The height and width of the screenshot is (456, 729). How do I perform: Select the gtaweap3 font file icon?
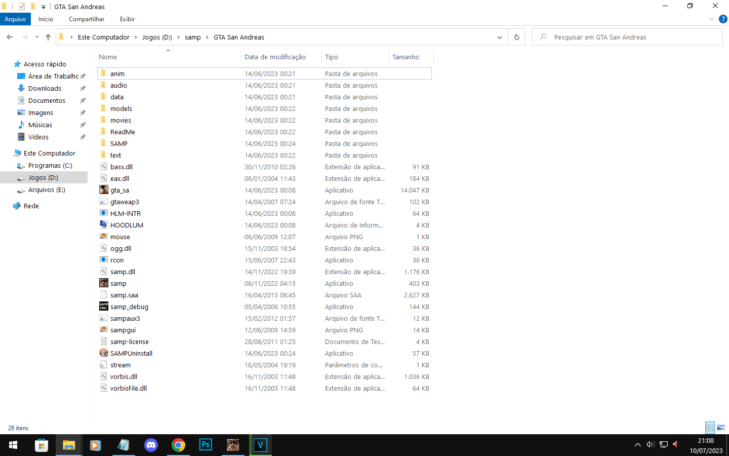[104, 202]
